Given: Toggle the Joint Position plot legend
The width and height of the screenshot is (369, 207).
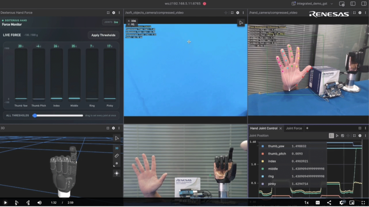Looking at the screenshot, I should tap(331, 136).
